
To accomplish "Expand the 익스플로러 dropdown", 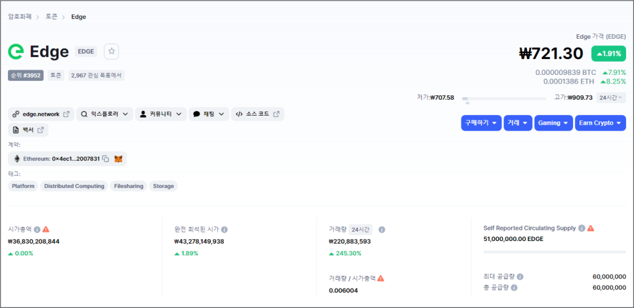I will pos(105,114).
